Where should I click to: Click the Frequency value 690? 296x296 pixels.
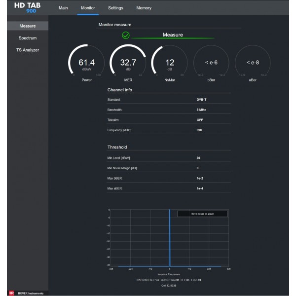click(x=199, y=130)
